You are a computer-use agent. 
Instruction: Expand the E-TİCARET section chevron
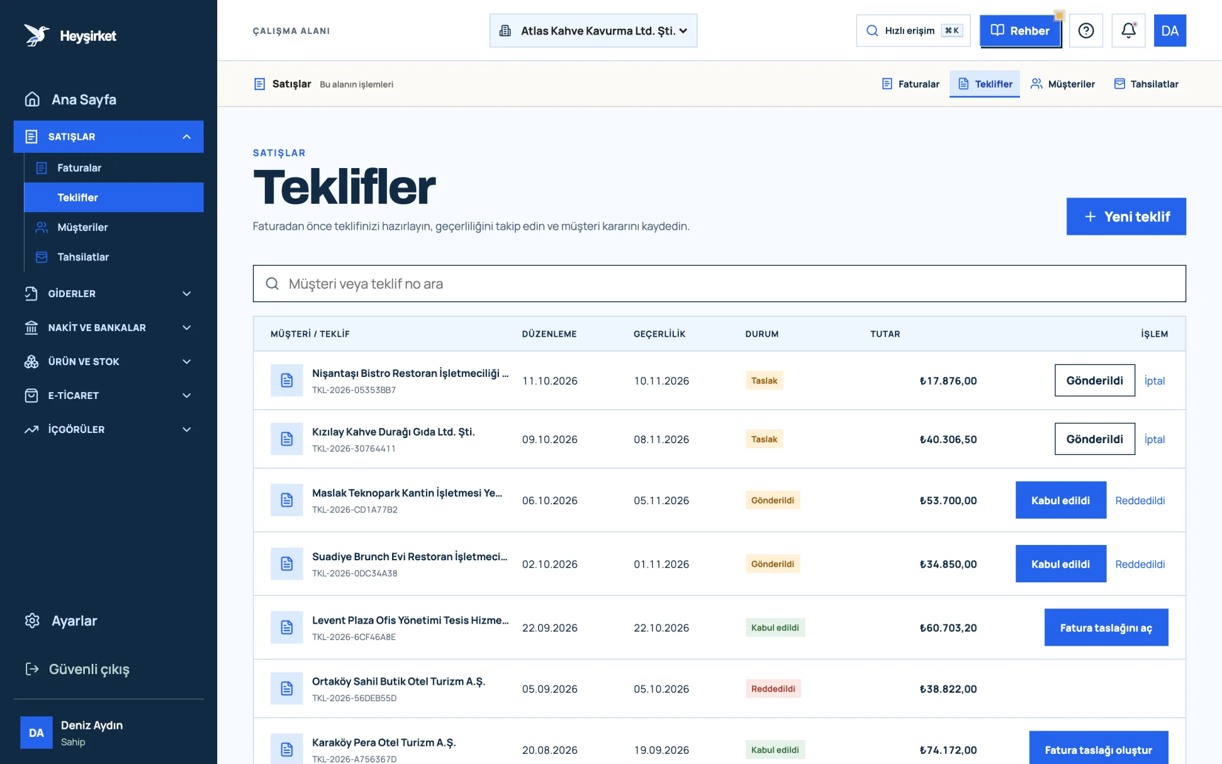point(187,396)
